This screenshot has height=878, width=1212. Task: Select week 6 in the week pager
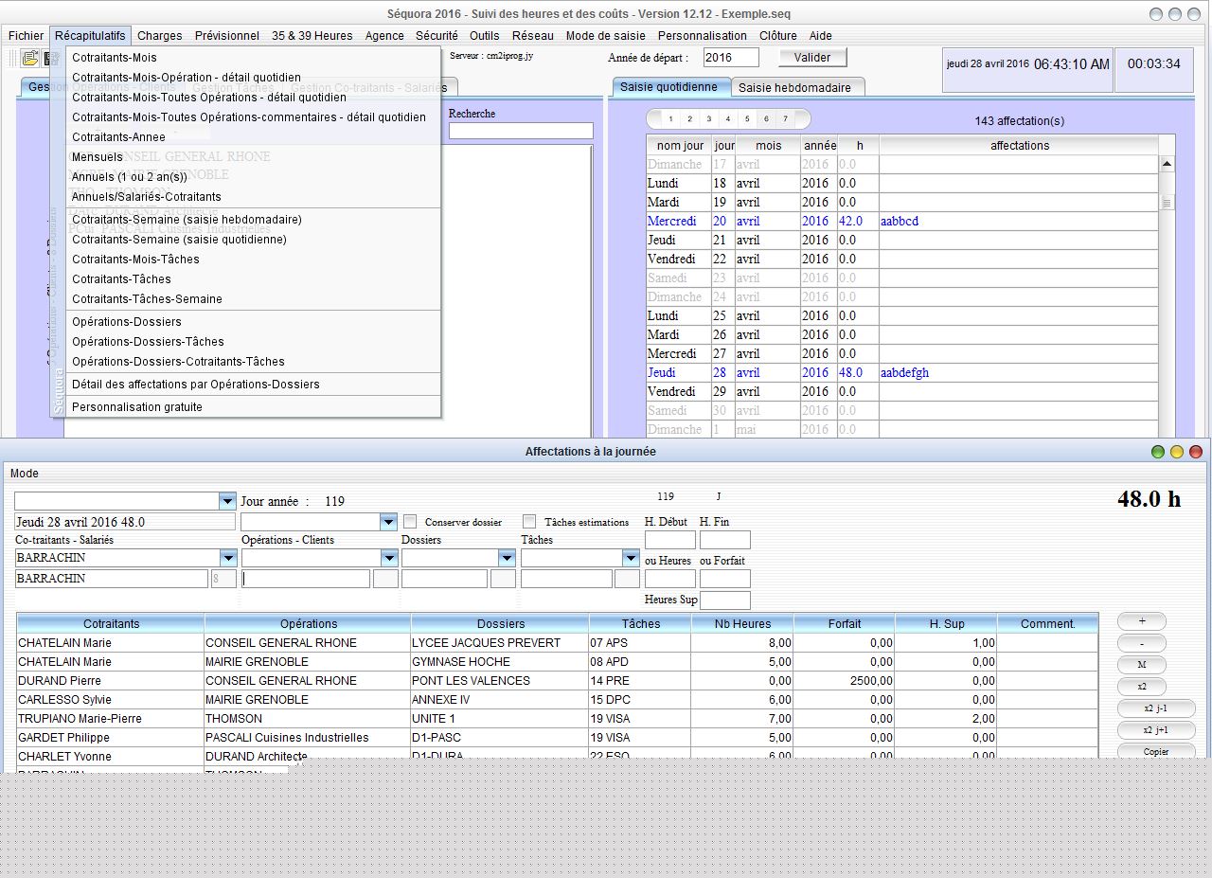766,119
